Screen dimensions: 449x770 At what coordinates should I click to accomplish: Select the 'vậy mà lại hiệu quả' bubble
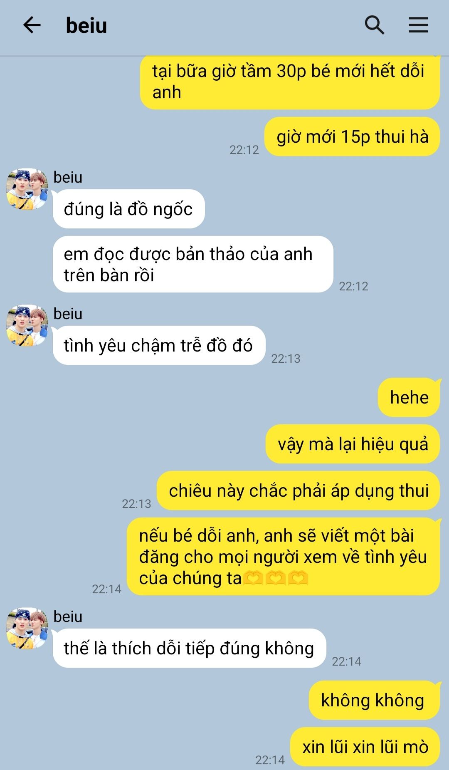pyautogui.click(x=353, y=444)
